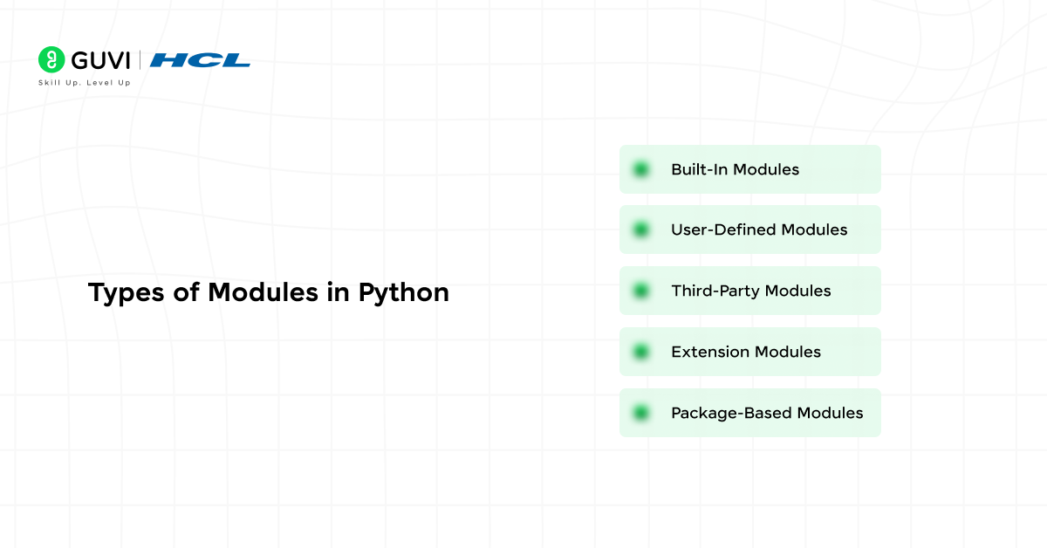Click the word "in" in the heading

click(x=338, y=293)
